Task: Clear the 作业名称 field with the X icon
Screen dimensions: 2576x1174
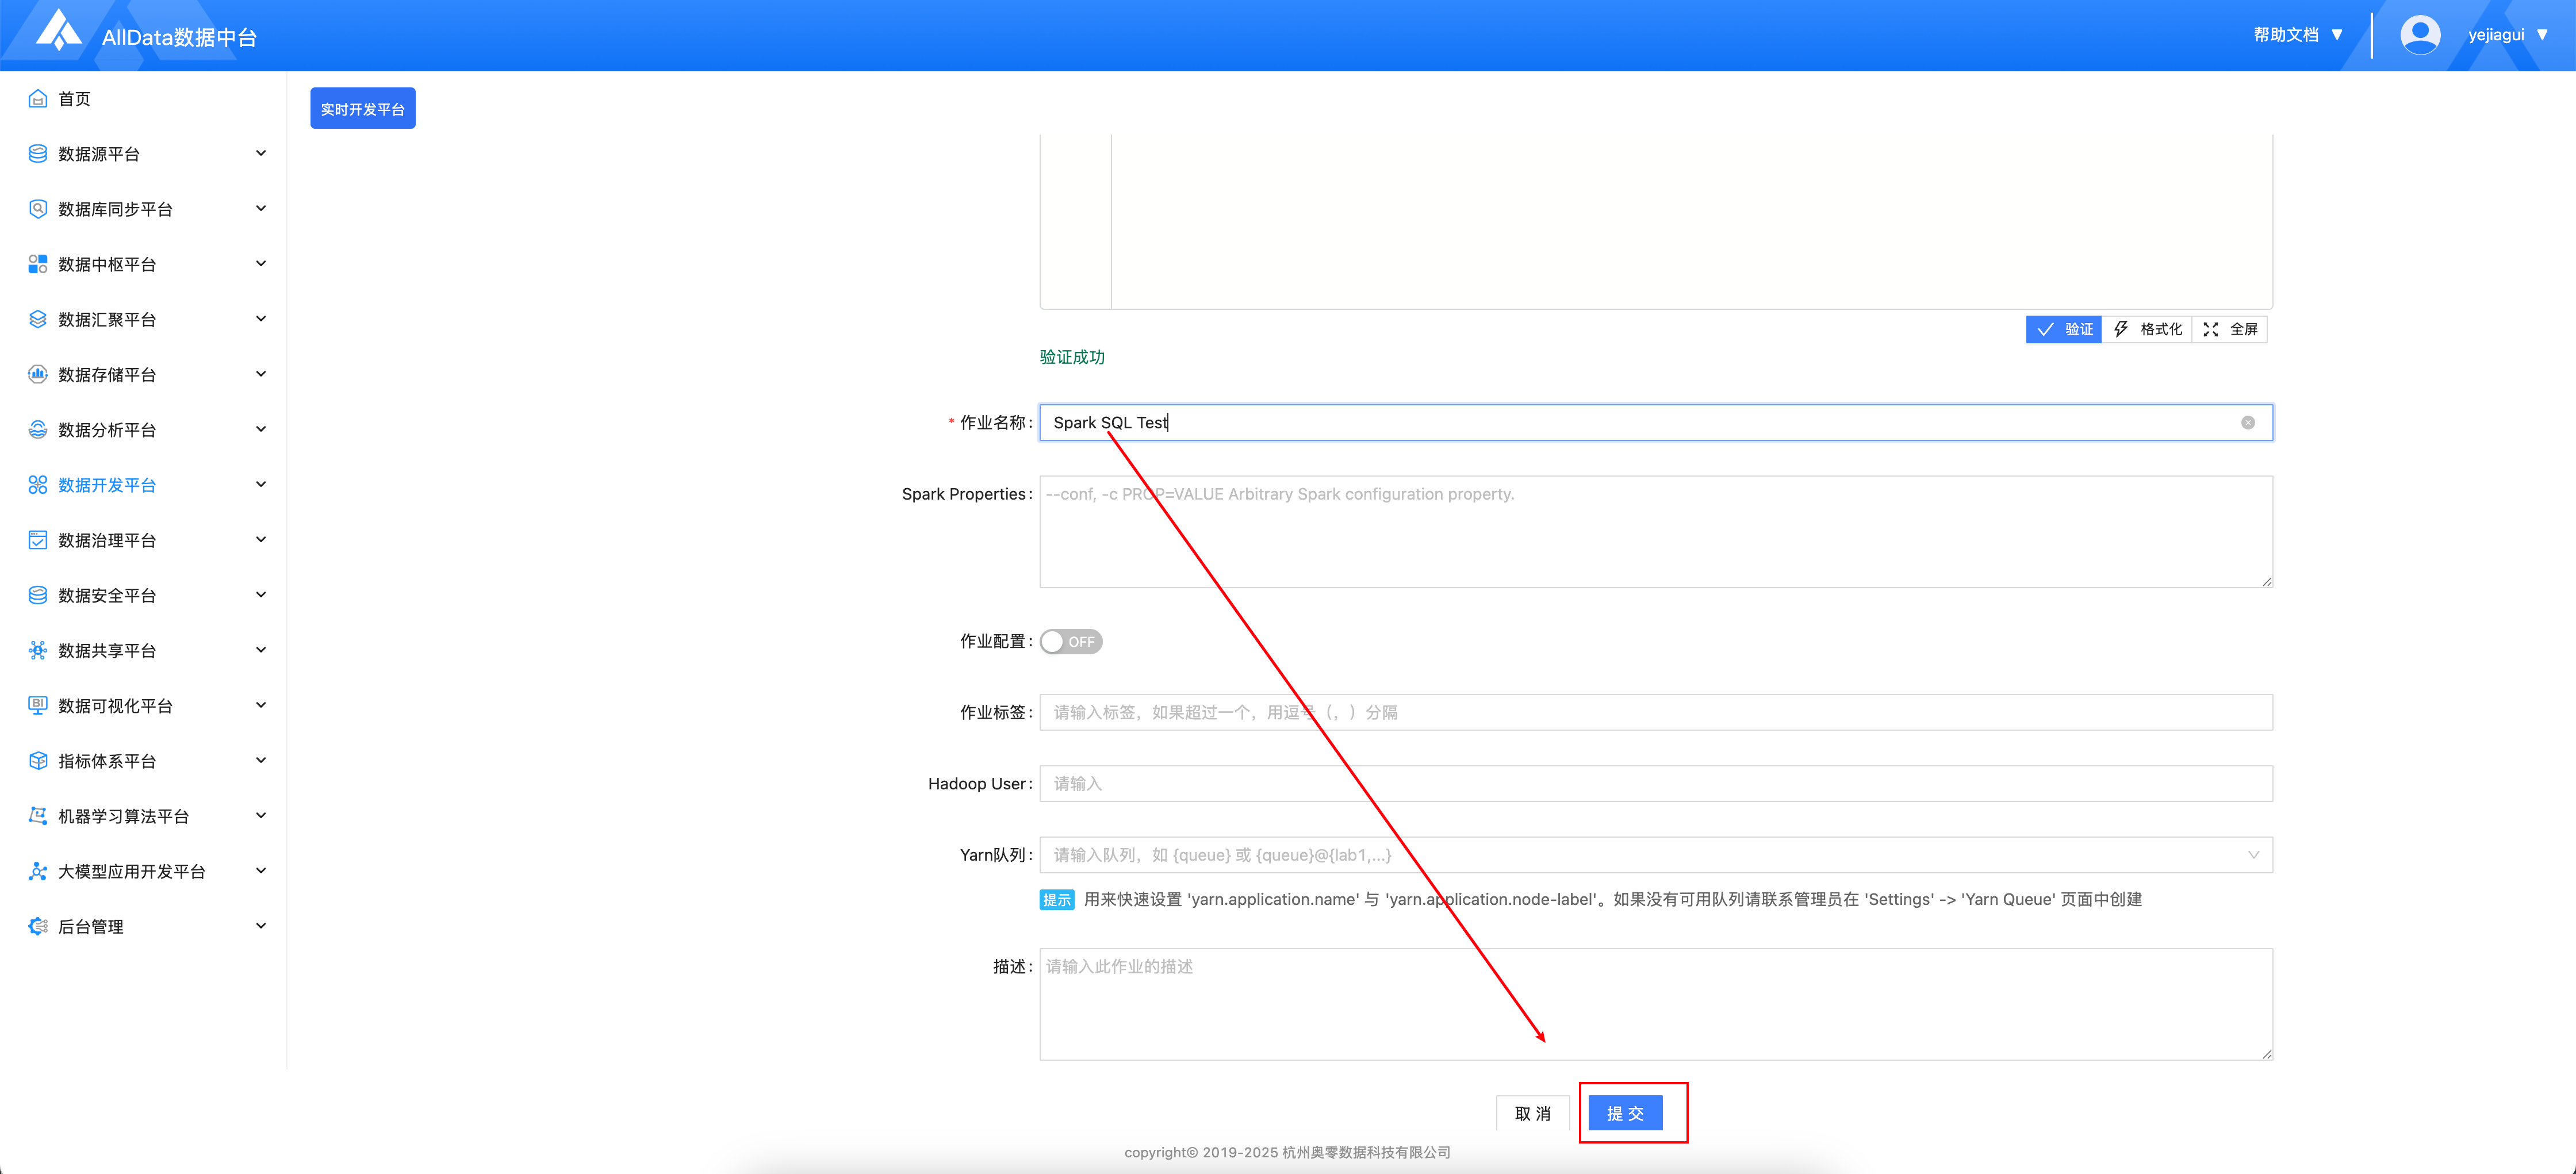Action: pyautogui.click(x=2247, y=423)
